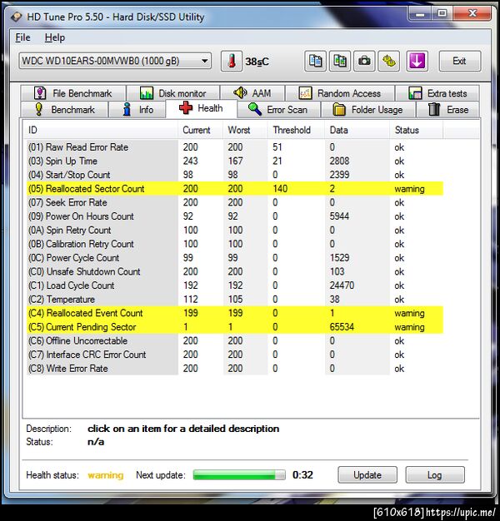Screen dimensions: 500x521
Task: Click the Threshold column header
Action: [296, 130]
